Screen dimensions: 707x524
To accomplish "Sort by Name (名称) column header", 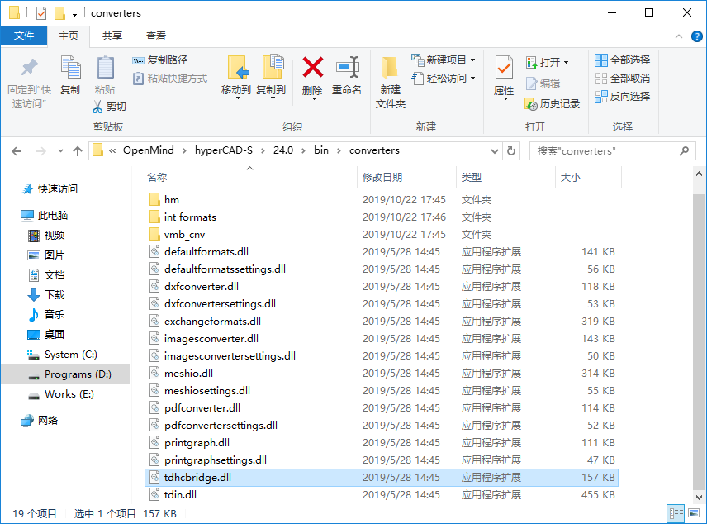I will 157,178.
